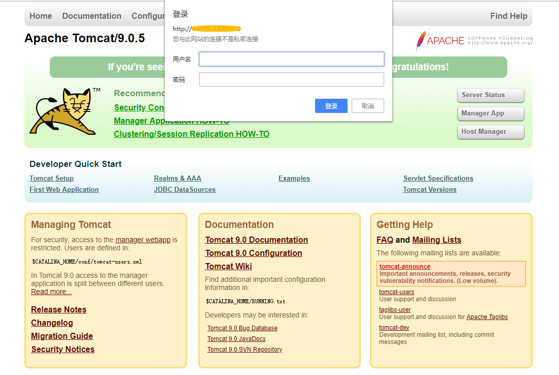Submit credentials with the blue 登录 button
This screenshot has height=375, width=559.
(331, 106)
